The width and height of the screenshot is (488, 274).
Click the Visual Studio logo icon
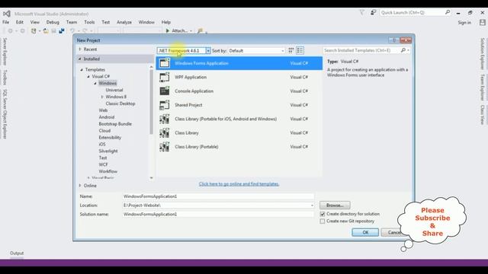click(x=7, y=14)
